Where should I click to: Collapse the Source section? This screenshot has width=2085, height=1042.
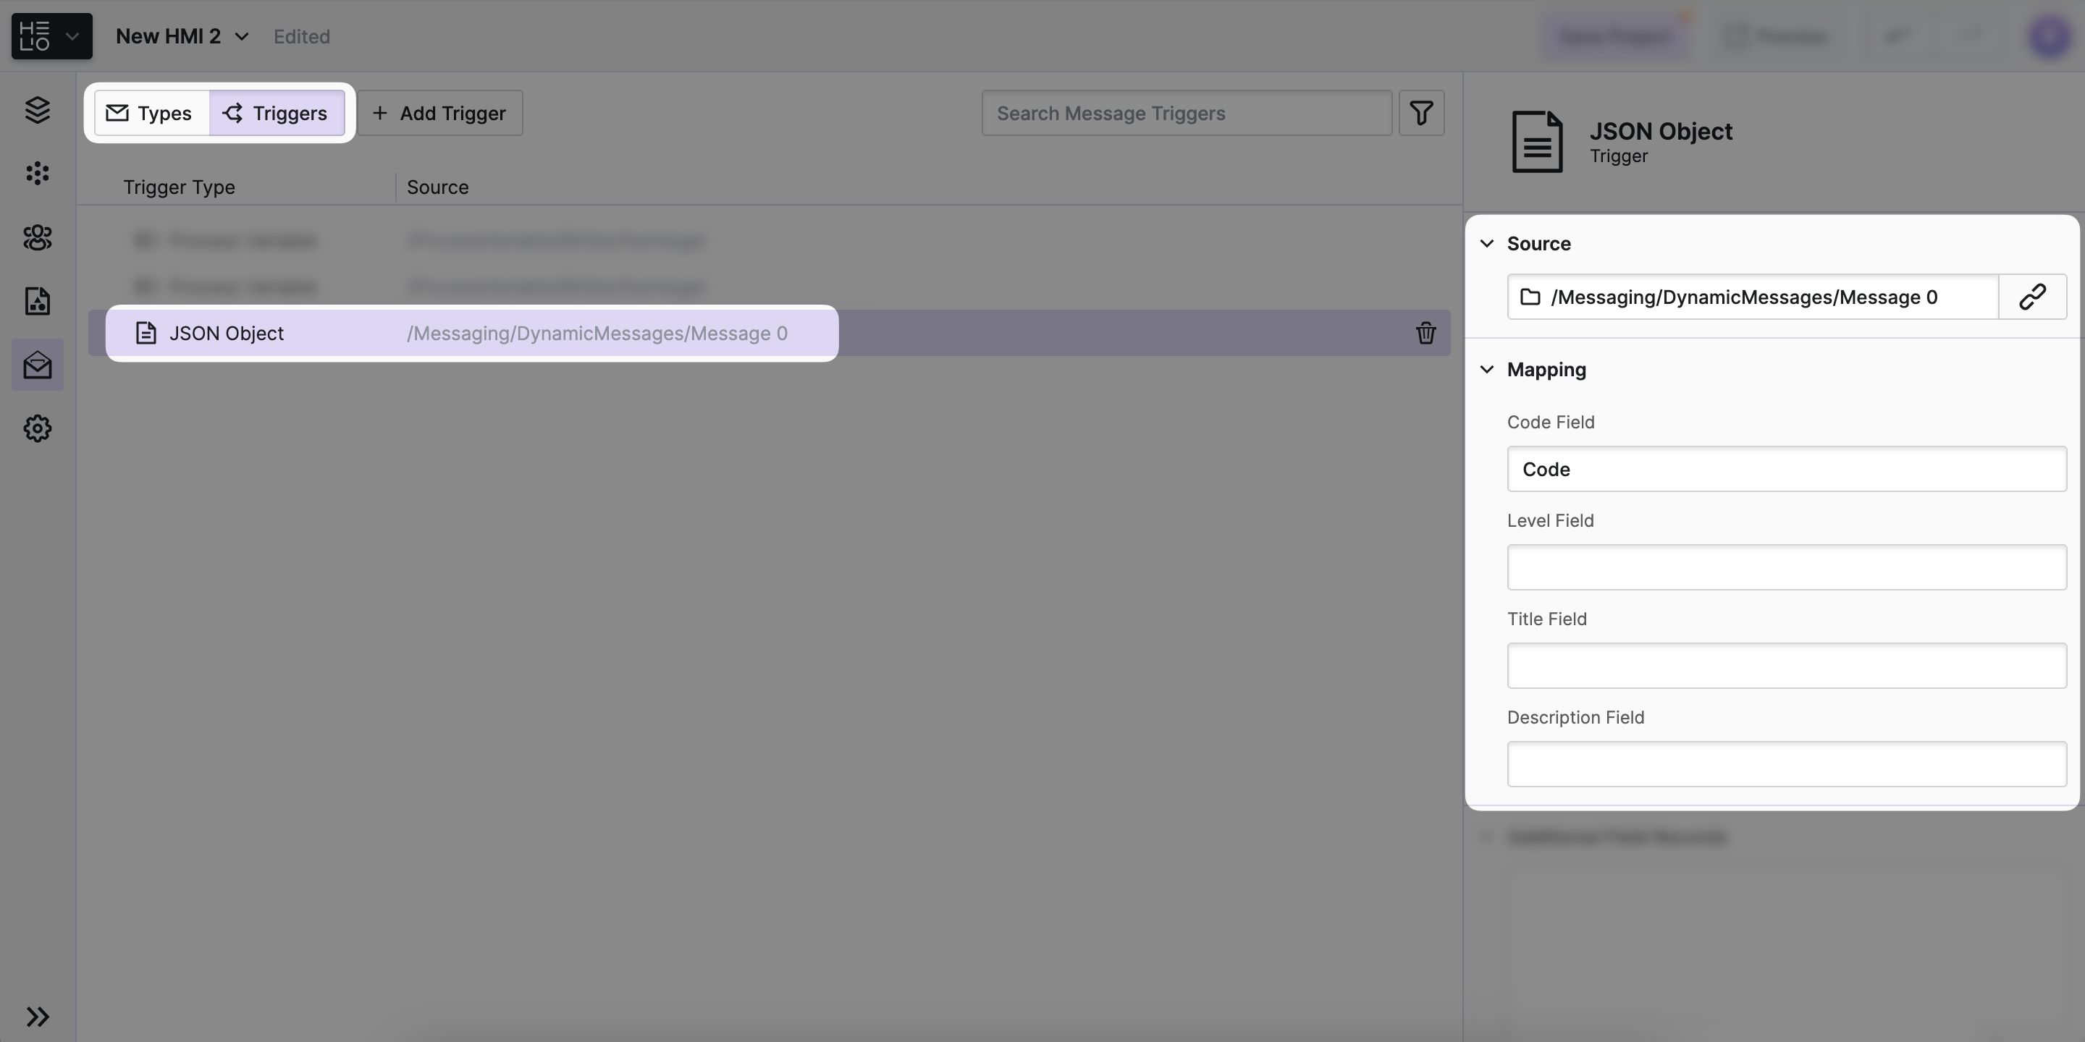(1487, 244)
